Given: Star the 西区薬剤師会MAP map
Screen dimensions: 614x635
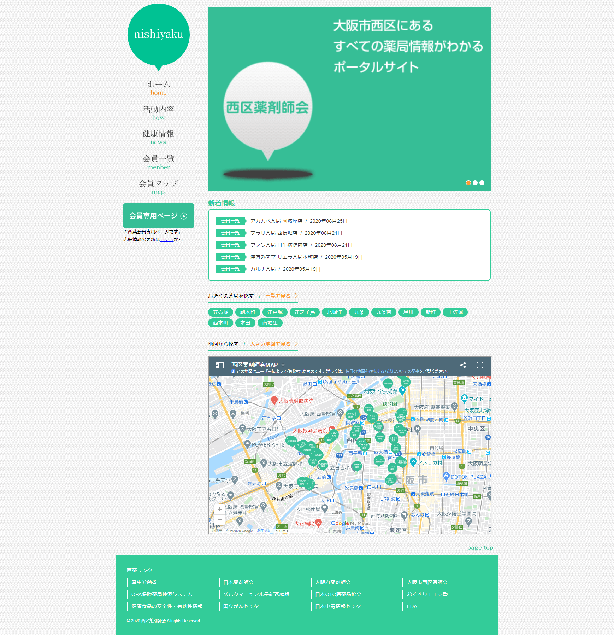Looking at the screenshot, I should [x=283, y=365].
